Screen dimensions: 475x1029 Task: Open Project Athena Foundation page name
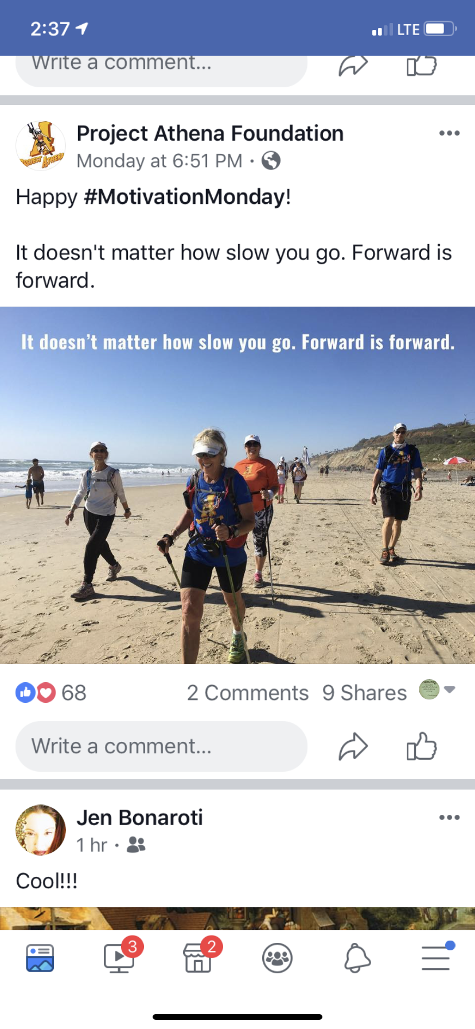click(x=210, y=133)
